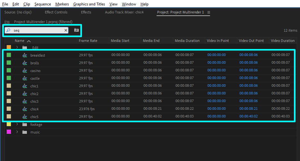Switch to the Effects tab
300x161 pixels.
86,12
